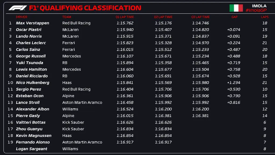Select the Q1 LAP TIME column header
The image size is (275, 155).
(x=125, y=17)
